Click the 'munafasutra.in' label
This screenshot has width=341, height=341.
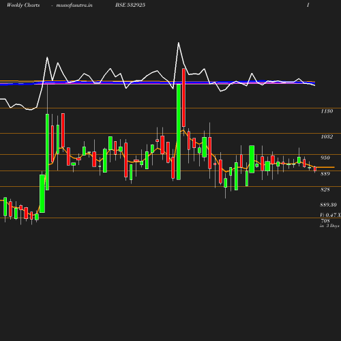click(74, 5)
